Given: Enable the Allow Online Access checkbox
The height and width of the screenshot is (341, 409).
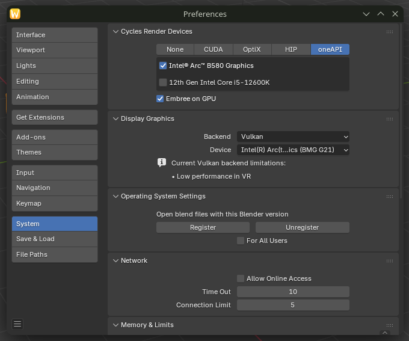Looking at the screenshot, I should (241, 278).
